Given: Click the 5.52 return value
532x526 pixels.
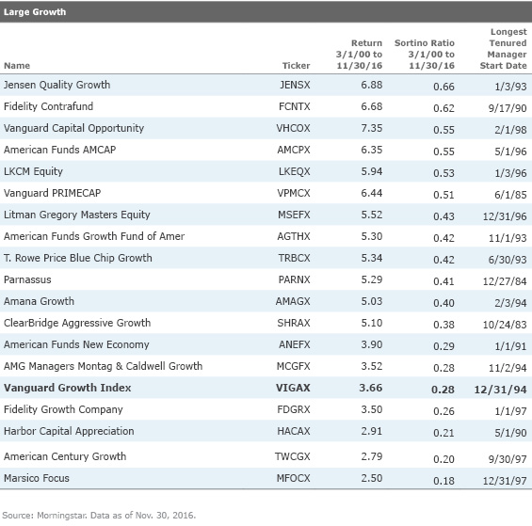Looking at the screenshot, I should pyautogui.click(x=372, y=215).
